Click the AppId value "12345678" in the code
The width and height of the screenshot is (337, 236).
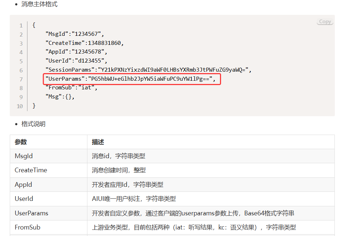coord(87,52)
